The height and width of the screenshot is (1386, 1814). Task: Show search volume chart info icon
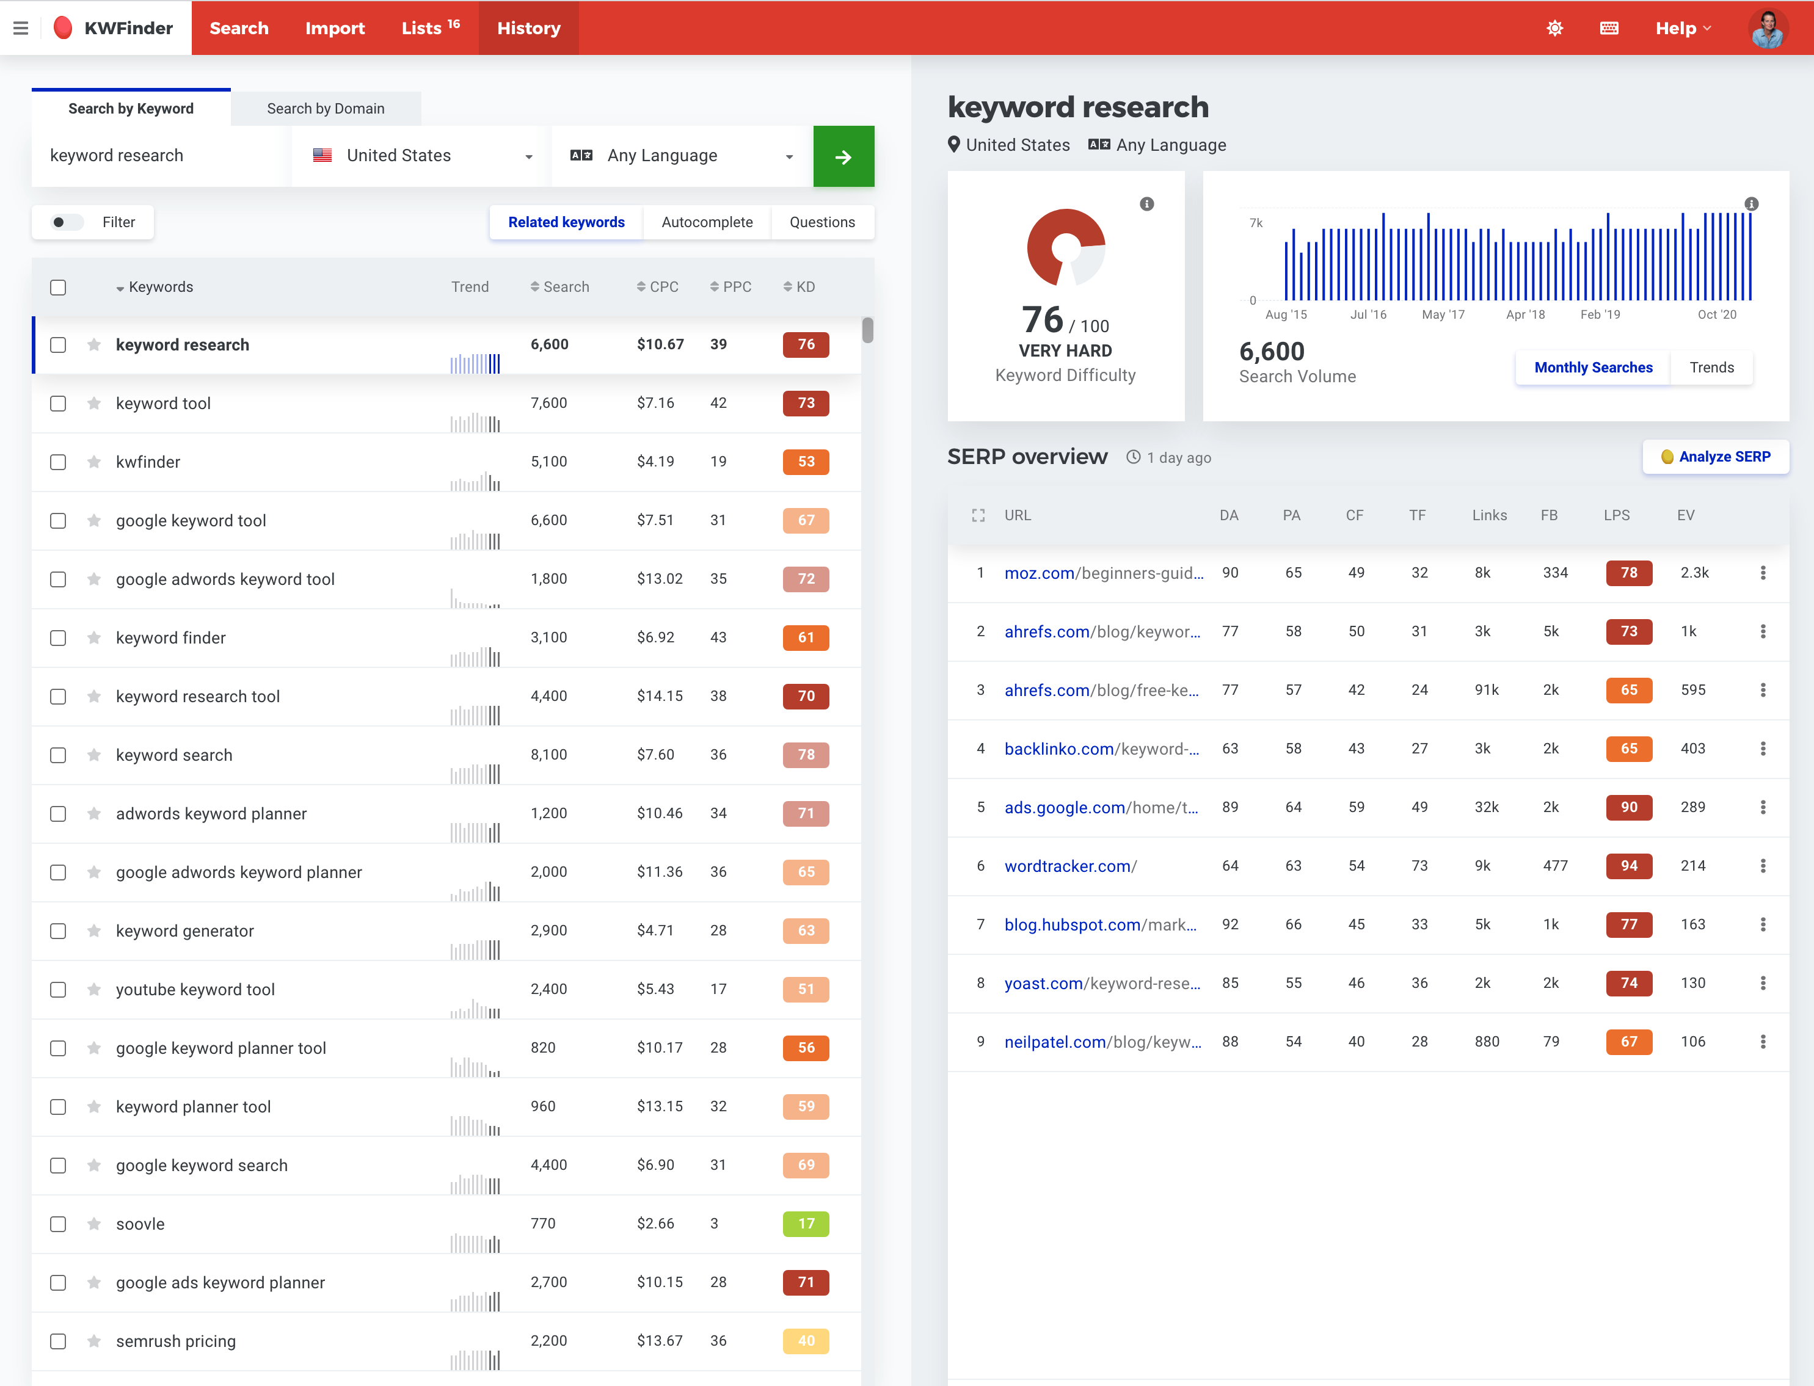tap(1751, 204)
